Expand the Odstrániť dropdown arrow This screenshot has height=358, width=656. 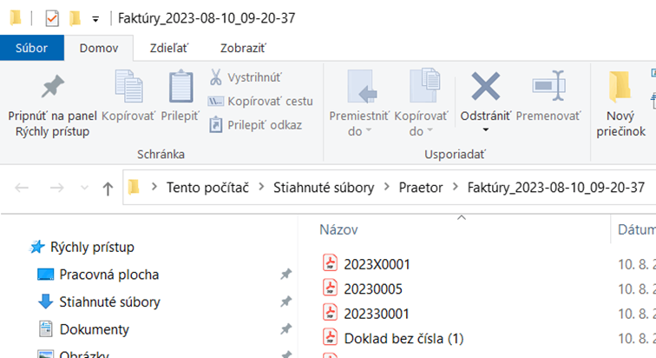coord(485,131)
